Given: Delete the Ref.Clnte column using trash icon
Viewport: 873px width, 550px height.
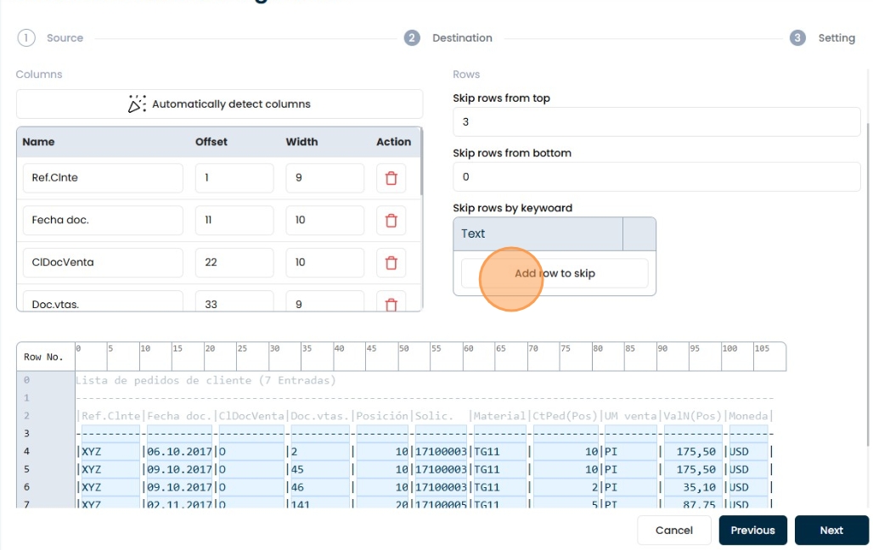Looking at the screenshot, I should pyautogui.click(x=391, y=177).
